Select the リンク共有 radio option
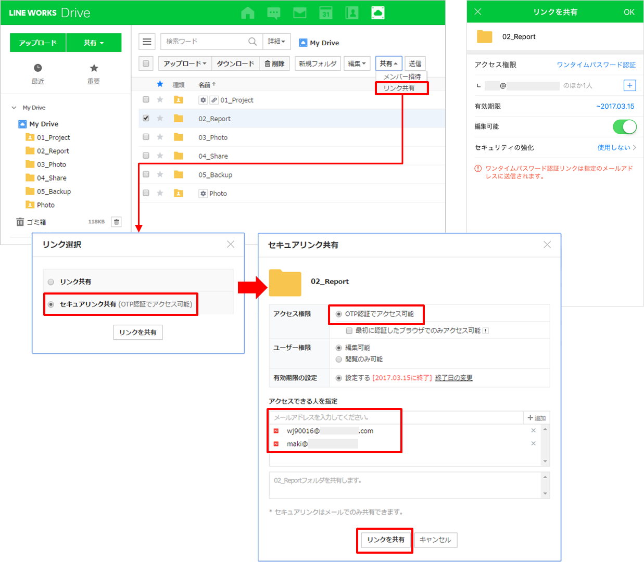The image size is (644, 562). click(51, 282)
